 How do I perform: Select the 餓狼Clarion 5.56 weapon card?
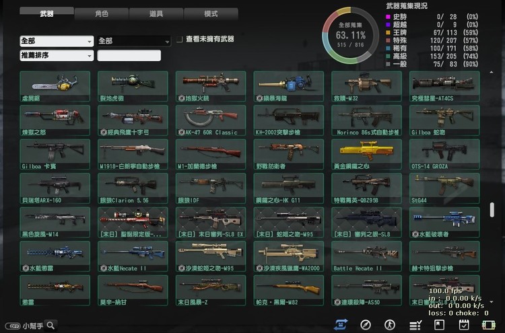(x=133, y=188)
